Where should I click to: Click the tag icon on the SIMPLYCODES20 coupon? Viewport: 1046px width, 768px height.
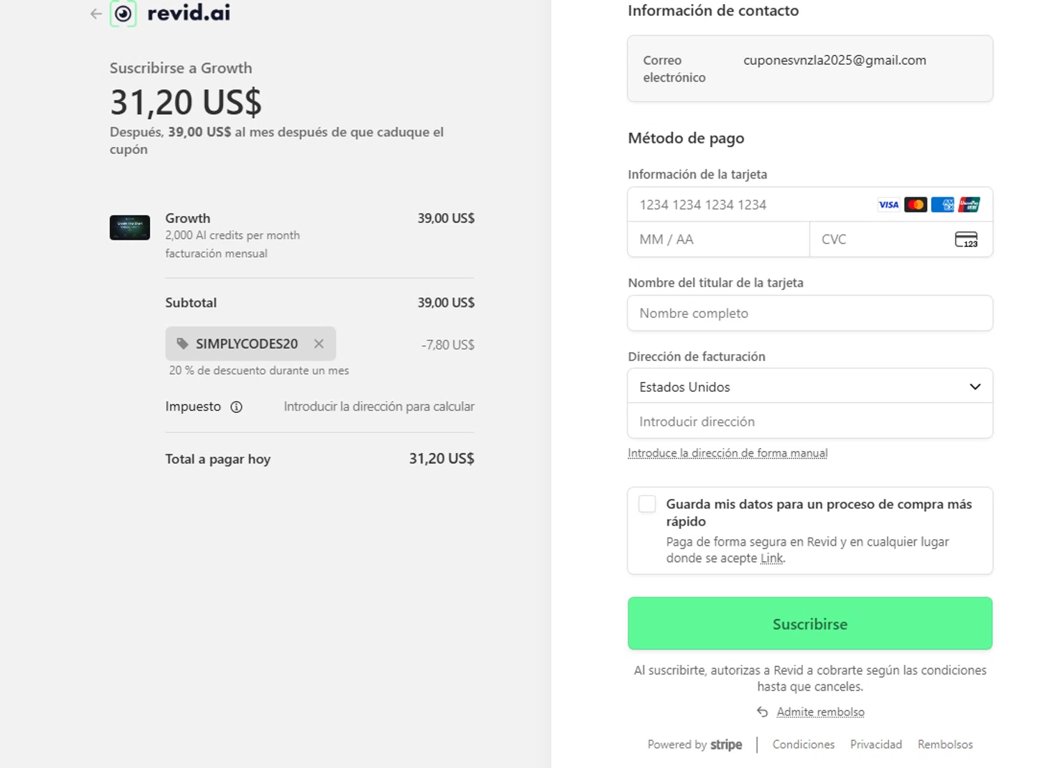182,344
